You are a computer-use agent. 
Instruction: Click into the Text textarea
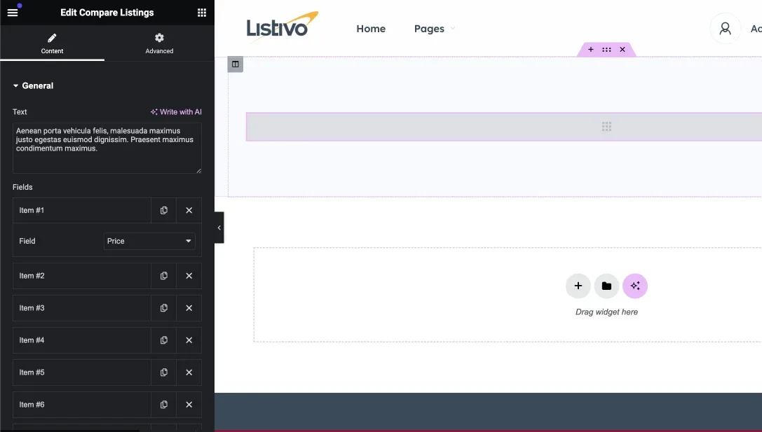[107, 148]
